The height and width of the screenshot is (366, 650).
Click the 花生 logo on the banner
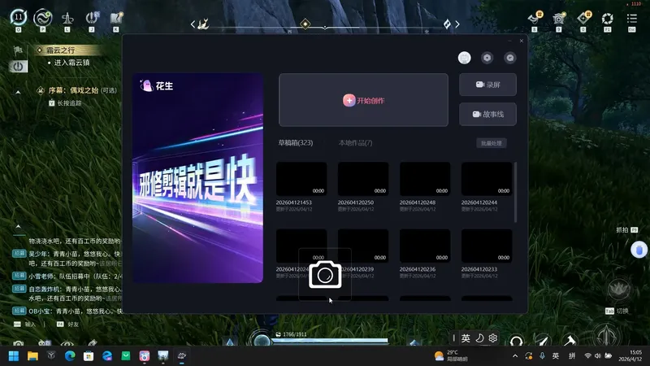tap(157, 85)
